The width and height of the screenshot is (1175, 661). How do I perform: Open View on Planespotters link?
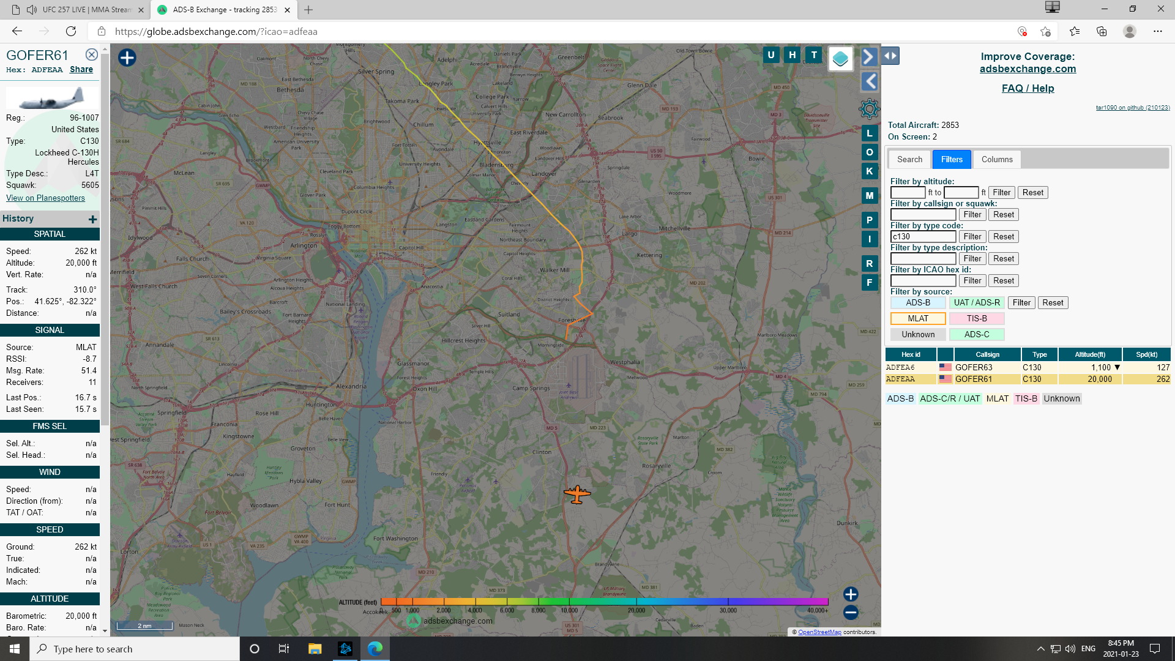click(45, 198)
